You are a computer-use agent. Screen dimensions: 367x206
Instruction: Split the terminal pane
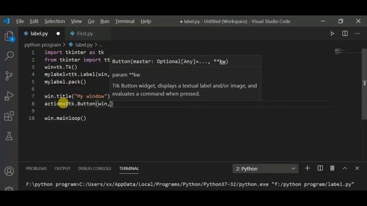320,168
